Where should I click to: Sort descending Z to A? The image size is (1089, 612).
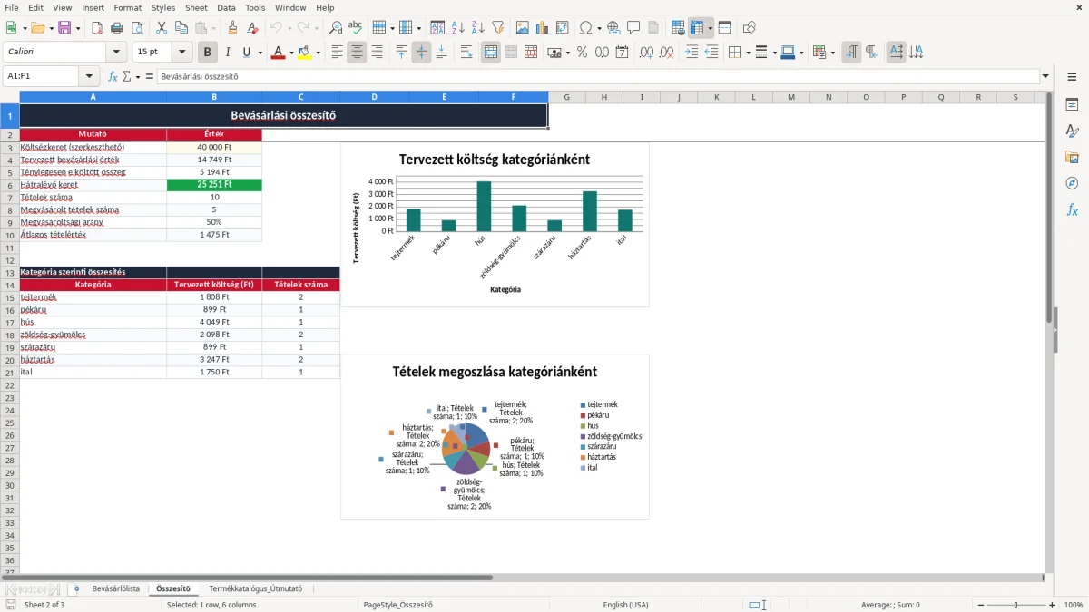pos(478,28)
